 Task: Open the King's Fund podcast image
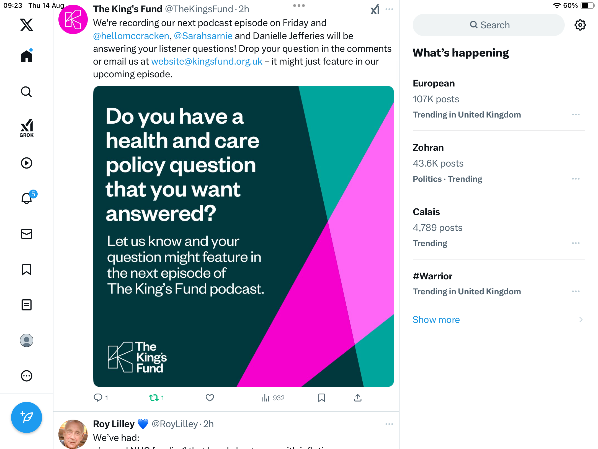click(x=243, y=236)
